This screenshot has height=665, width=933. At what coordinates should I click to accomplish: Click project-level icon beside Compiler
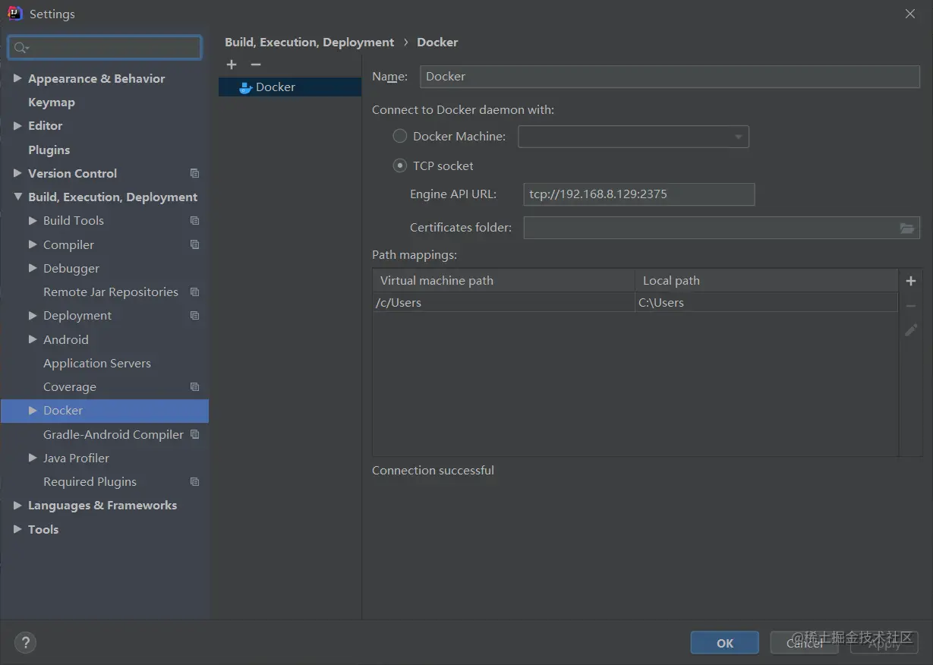click(195, 244)
